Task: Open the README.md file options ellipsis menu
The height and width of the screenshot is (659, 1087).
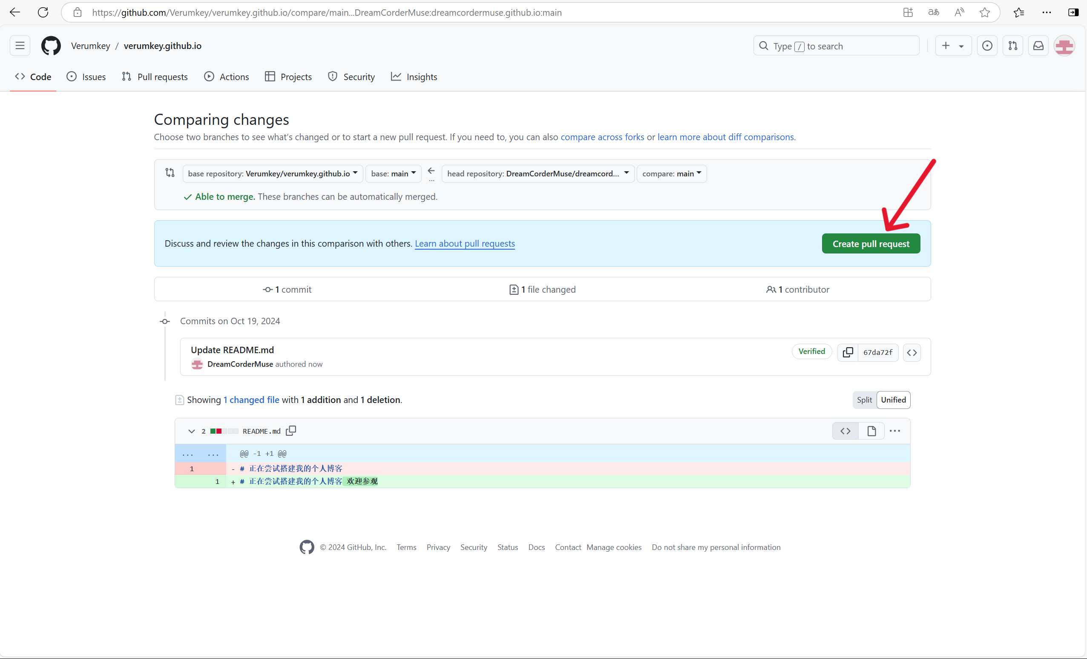Action: (894, 431)
